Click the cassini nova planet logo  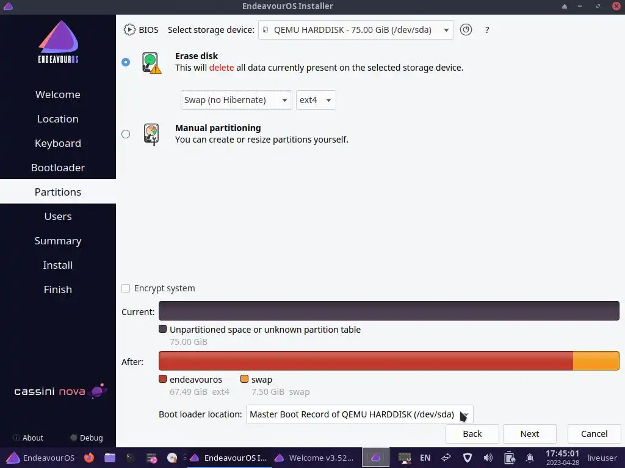(98, 391)
